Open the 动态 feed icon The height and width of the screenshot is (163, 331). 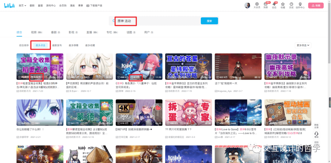point(274,6)
